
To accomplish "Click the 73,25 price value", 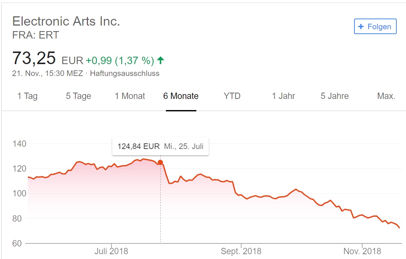I will pos(34,58).
